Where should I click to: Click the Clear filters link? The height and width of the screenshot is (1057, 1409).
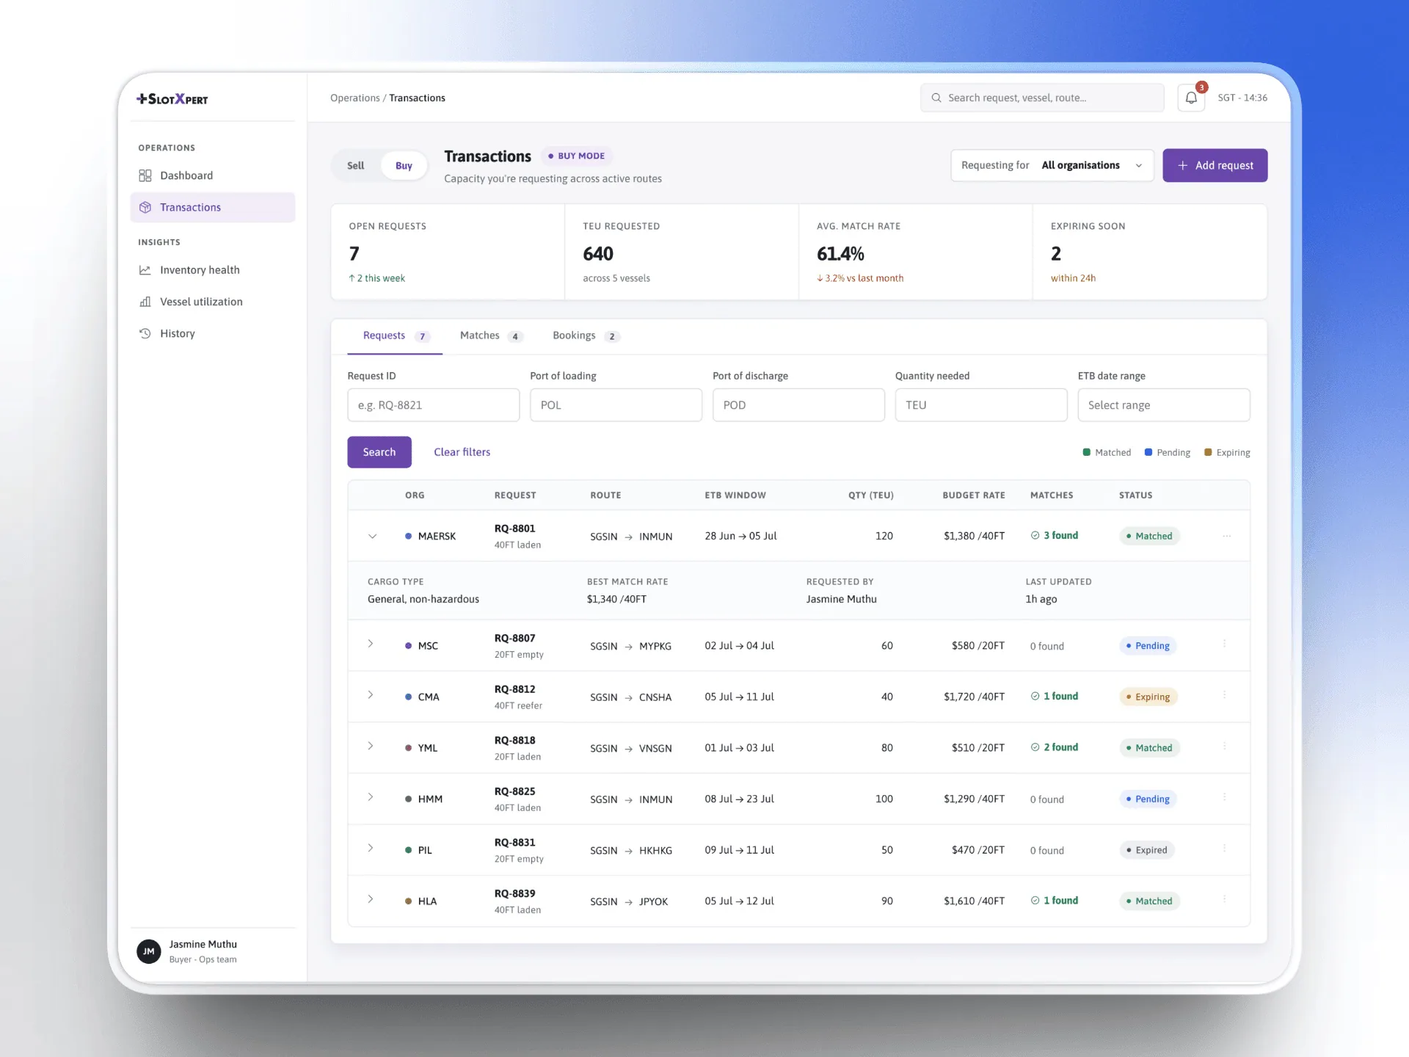coord(462,452)
